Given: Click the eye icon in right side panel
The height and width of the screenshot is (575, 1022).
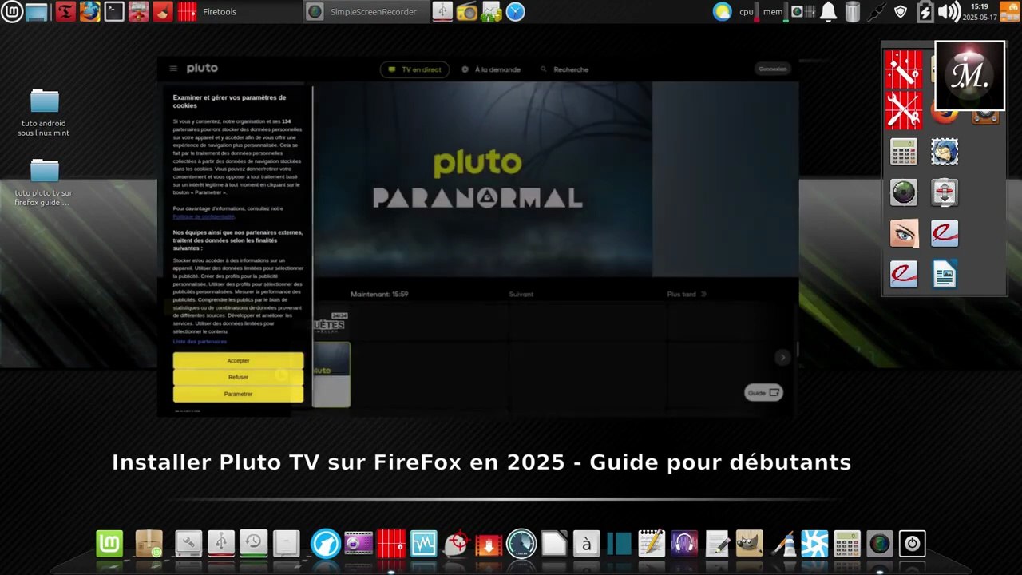Looking at the screenshot, I should (903, 233).
